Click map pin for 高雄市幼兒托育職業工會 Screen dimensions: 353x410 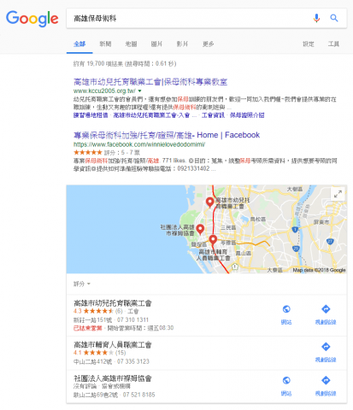tap(209, 202)
